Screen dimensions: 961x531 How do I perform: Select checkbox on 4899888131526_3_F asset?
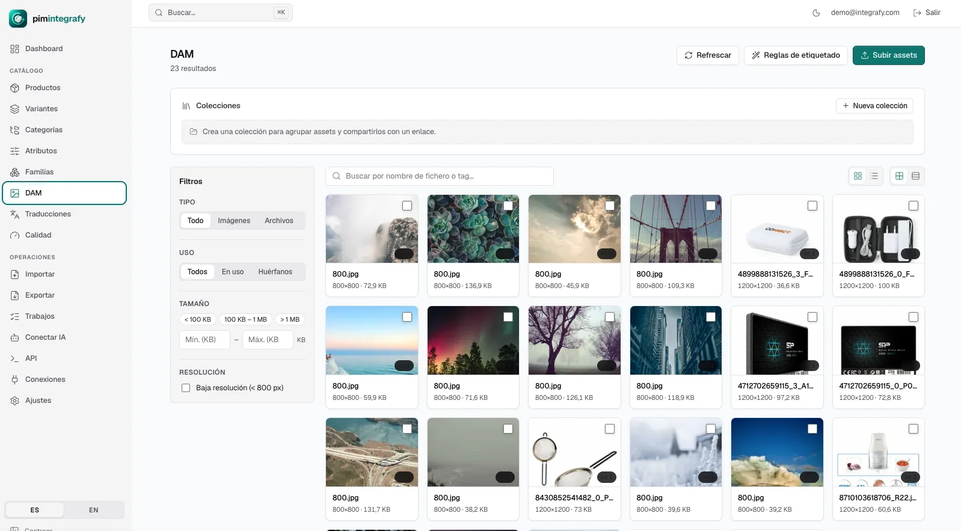812,206
